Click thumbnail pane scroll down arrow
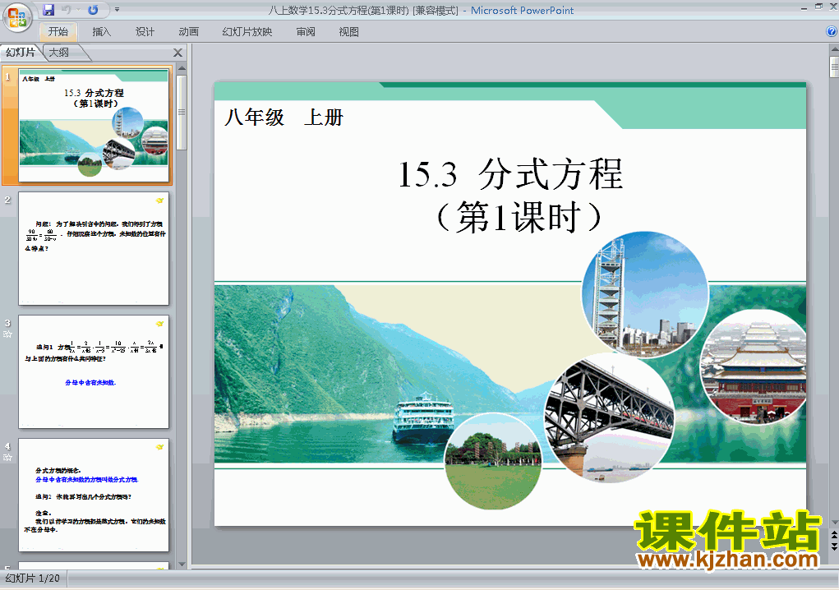The height and width of the screenshot is (590, 839). [182, 565]
